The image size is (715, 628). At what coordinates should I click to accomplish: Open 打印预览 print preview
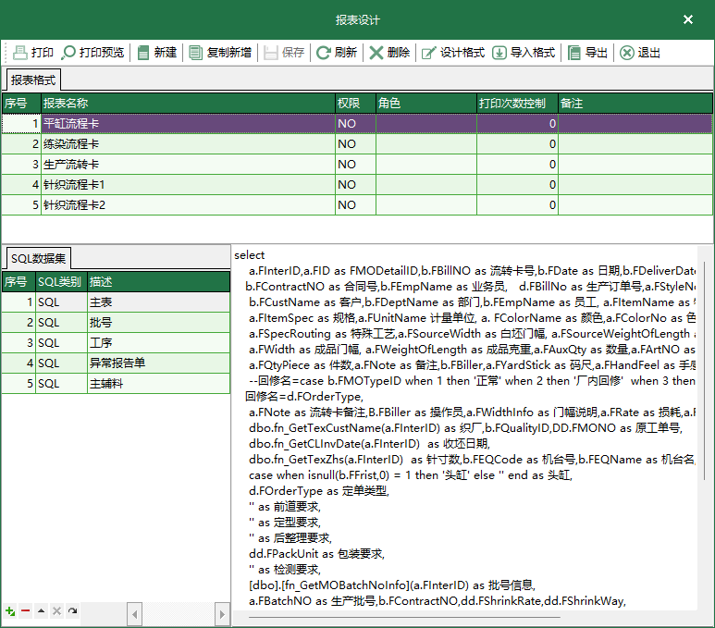click(92, 53)
